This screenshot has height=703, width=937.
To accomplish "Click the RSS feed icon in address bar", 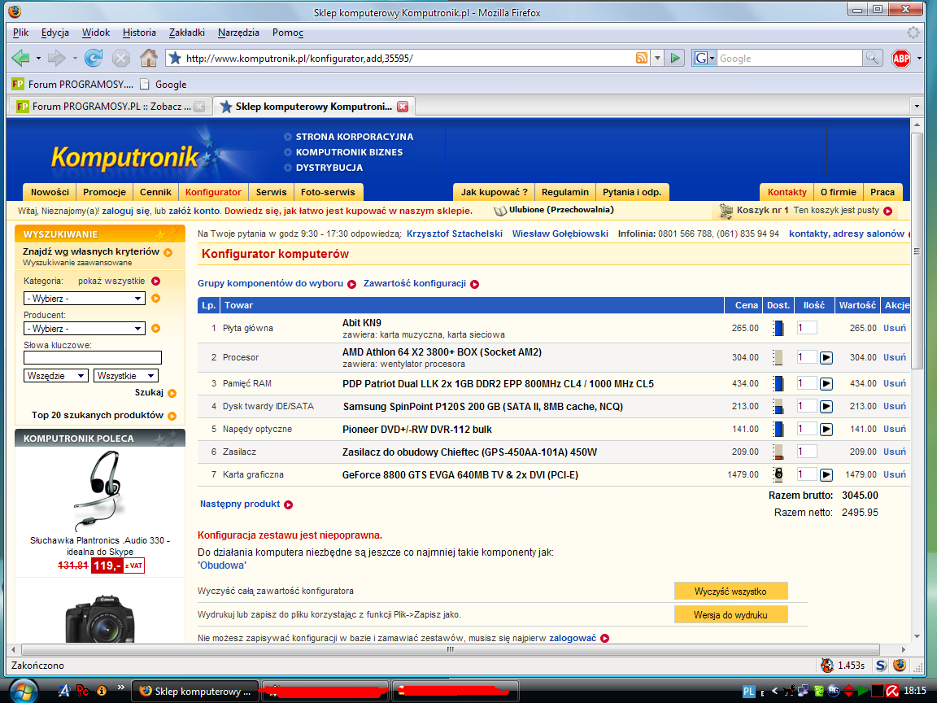I will click(642, 58).
